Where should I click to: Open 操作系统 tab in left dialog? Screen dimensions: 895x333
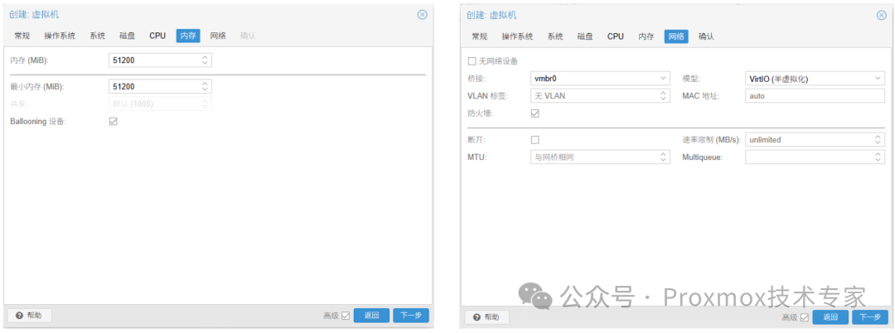60,36
